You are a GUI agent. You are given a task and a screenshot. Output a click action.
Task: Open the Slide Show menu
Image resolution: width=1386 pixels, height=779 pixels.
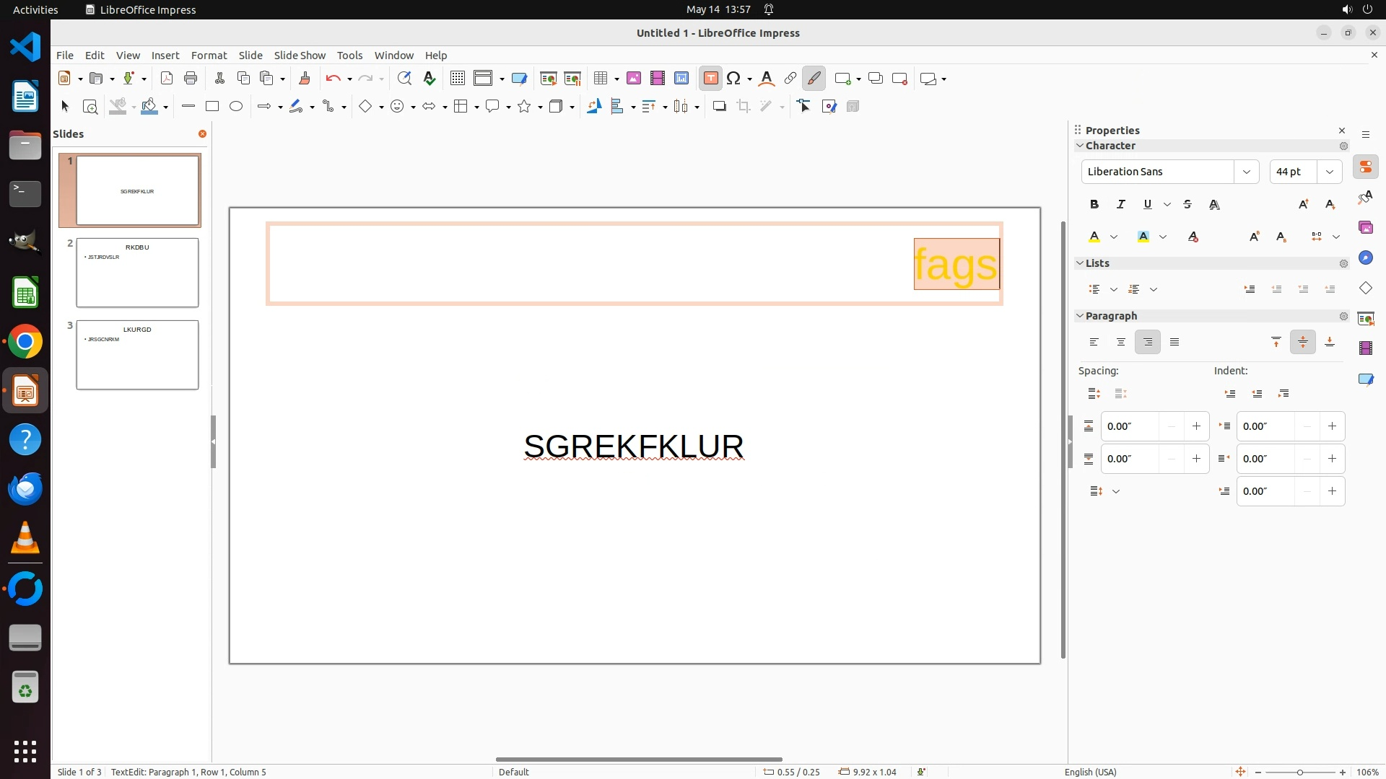pos(300,56)
